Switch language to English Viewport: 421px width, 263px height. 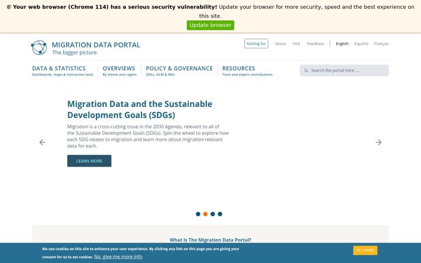(x=342, y=43)
